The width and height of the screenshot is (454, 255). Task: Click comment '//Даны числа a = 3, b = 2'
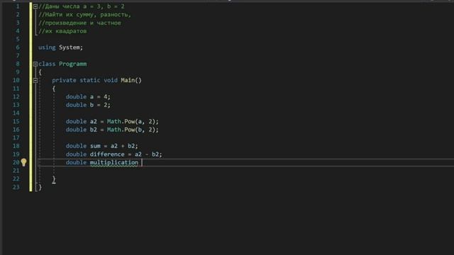pyautogui.click(x=82, y=6)
